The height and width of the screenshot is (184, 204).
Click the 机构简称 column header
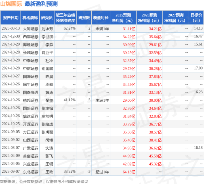coord(30,18)
